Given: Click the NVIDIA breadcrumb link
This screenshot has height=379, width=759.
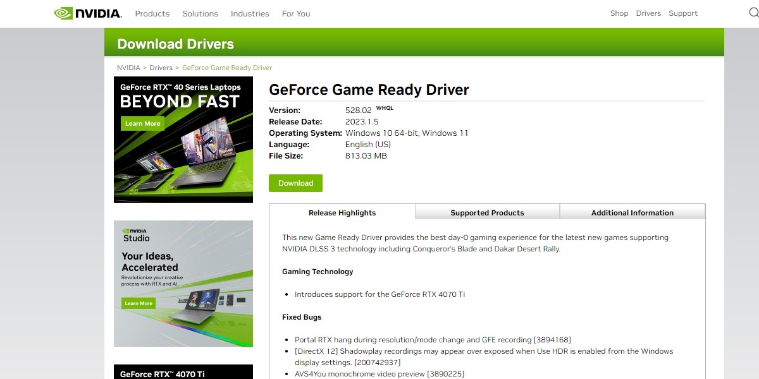Looking at the screenshot, I should click(128, 68).
